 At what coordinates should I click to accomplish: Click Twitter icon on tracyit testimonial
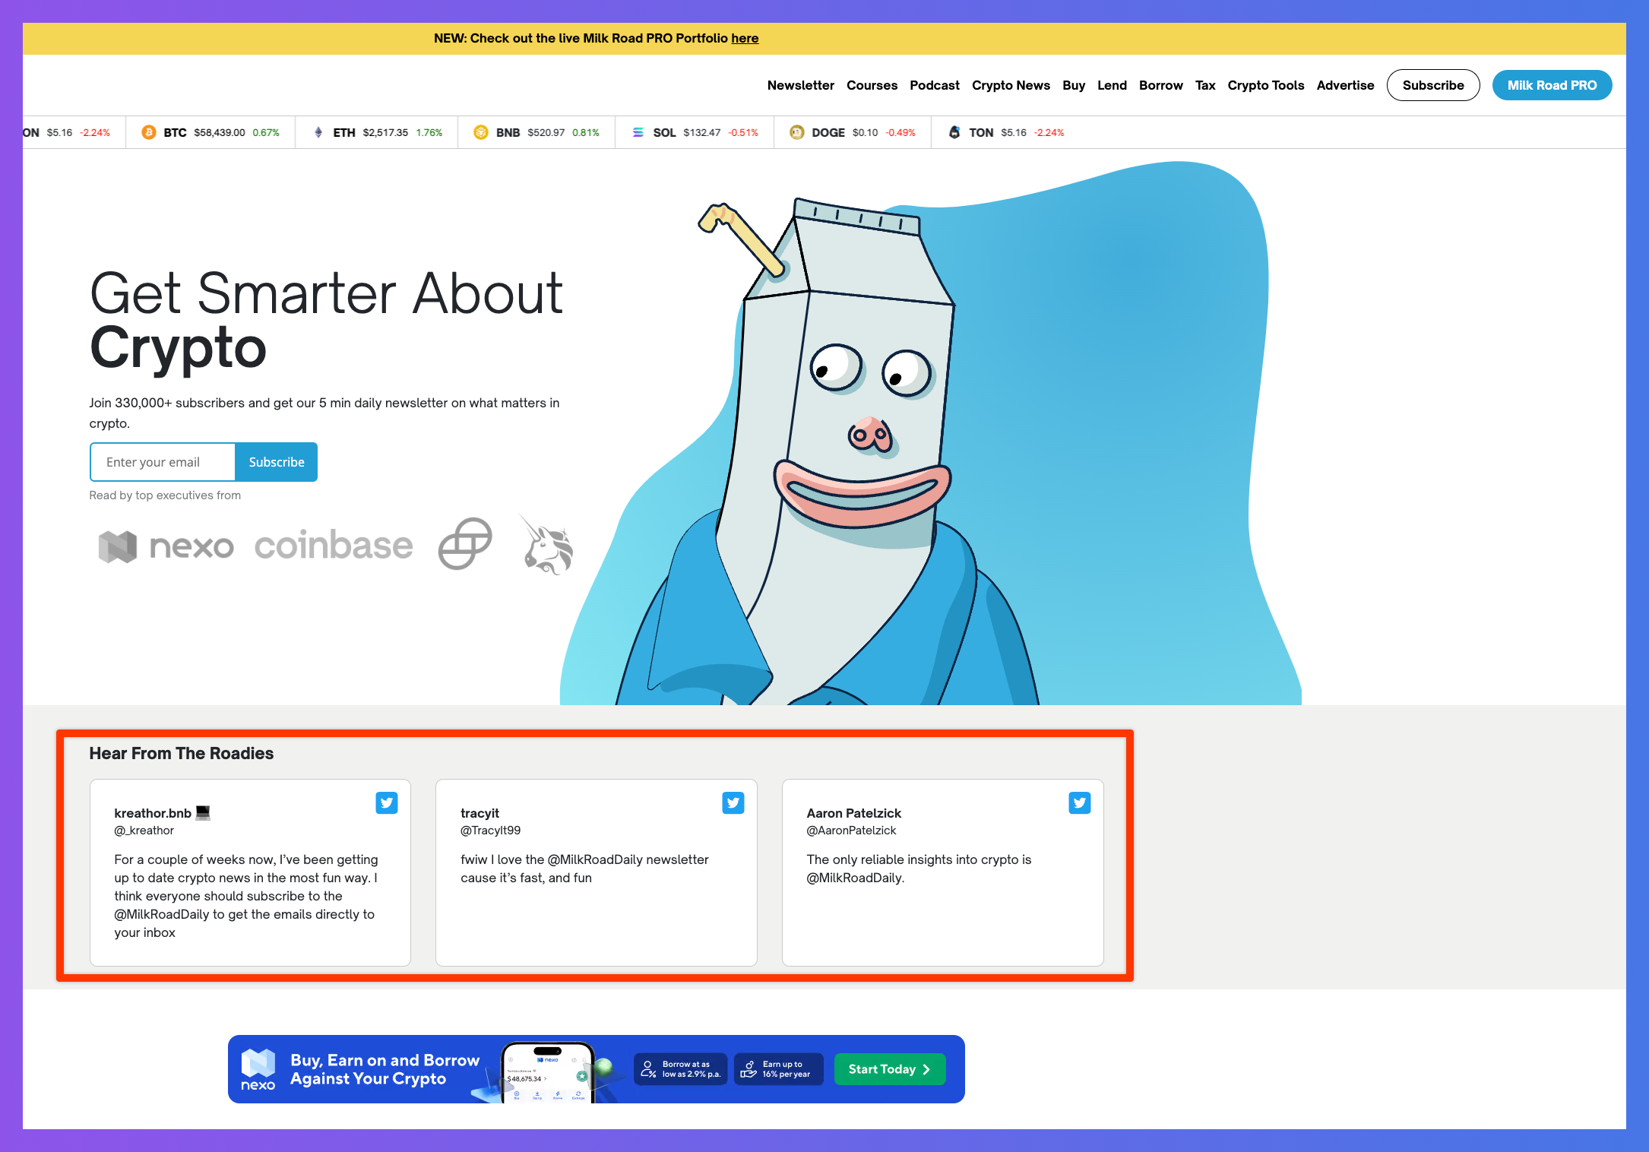733,802
